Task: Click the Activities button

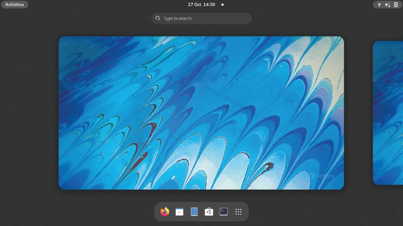Action: click(x=15, y=4)
